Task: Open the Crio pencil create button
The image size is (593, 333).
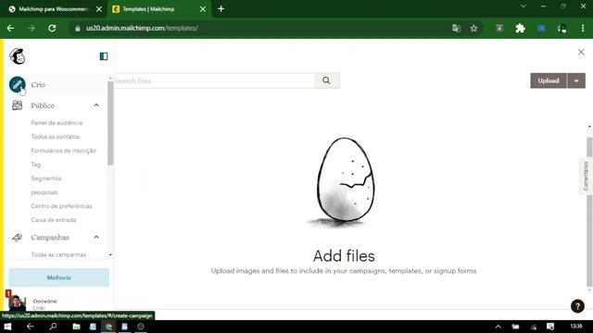Action: (17, 84)
